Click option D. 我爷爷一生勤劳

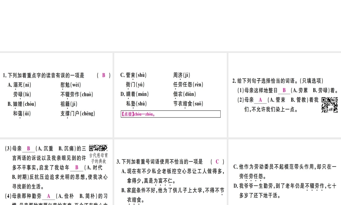tap(285, 191)
